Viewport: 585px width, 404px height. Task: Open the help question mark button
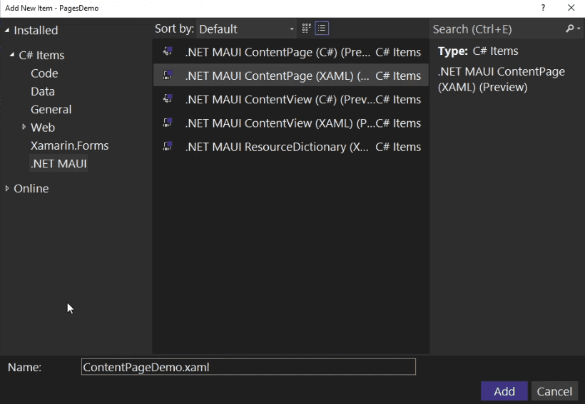tap(543, 8)
